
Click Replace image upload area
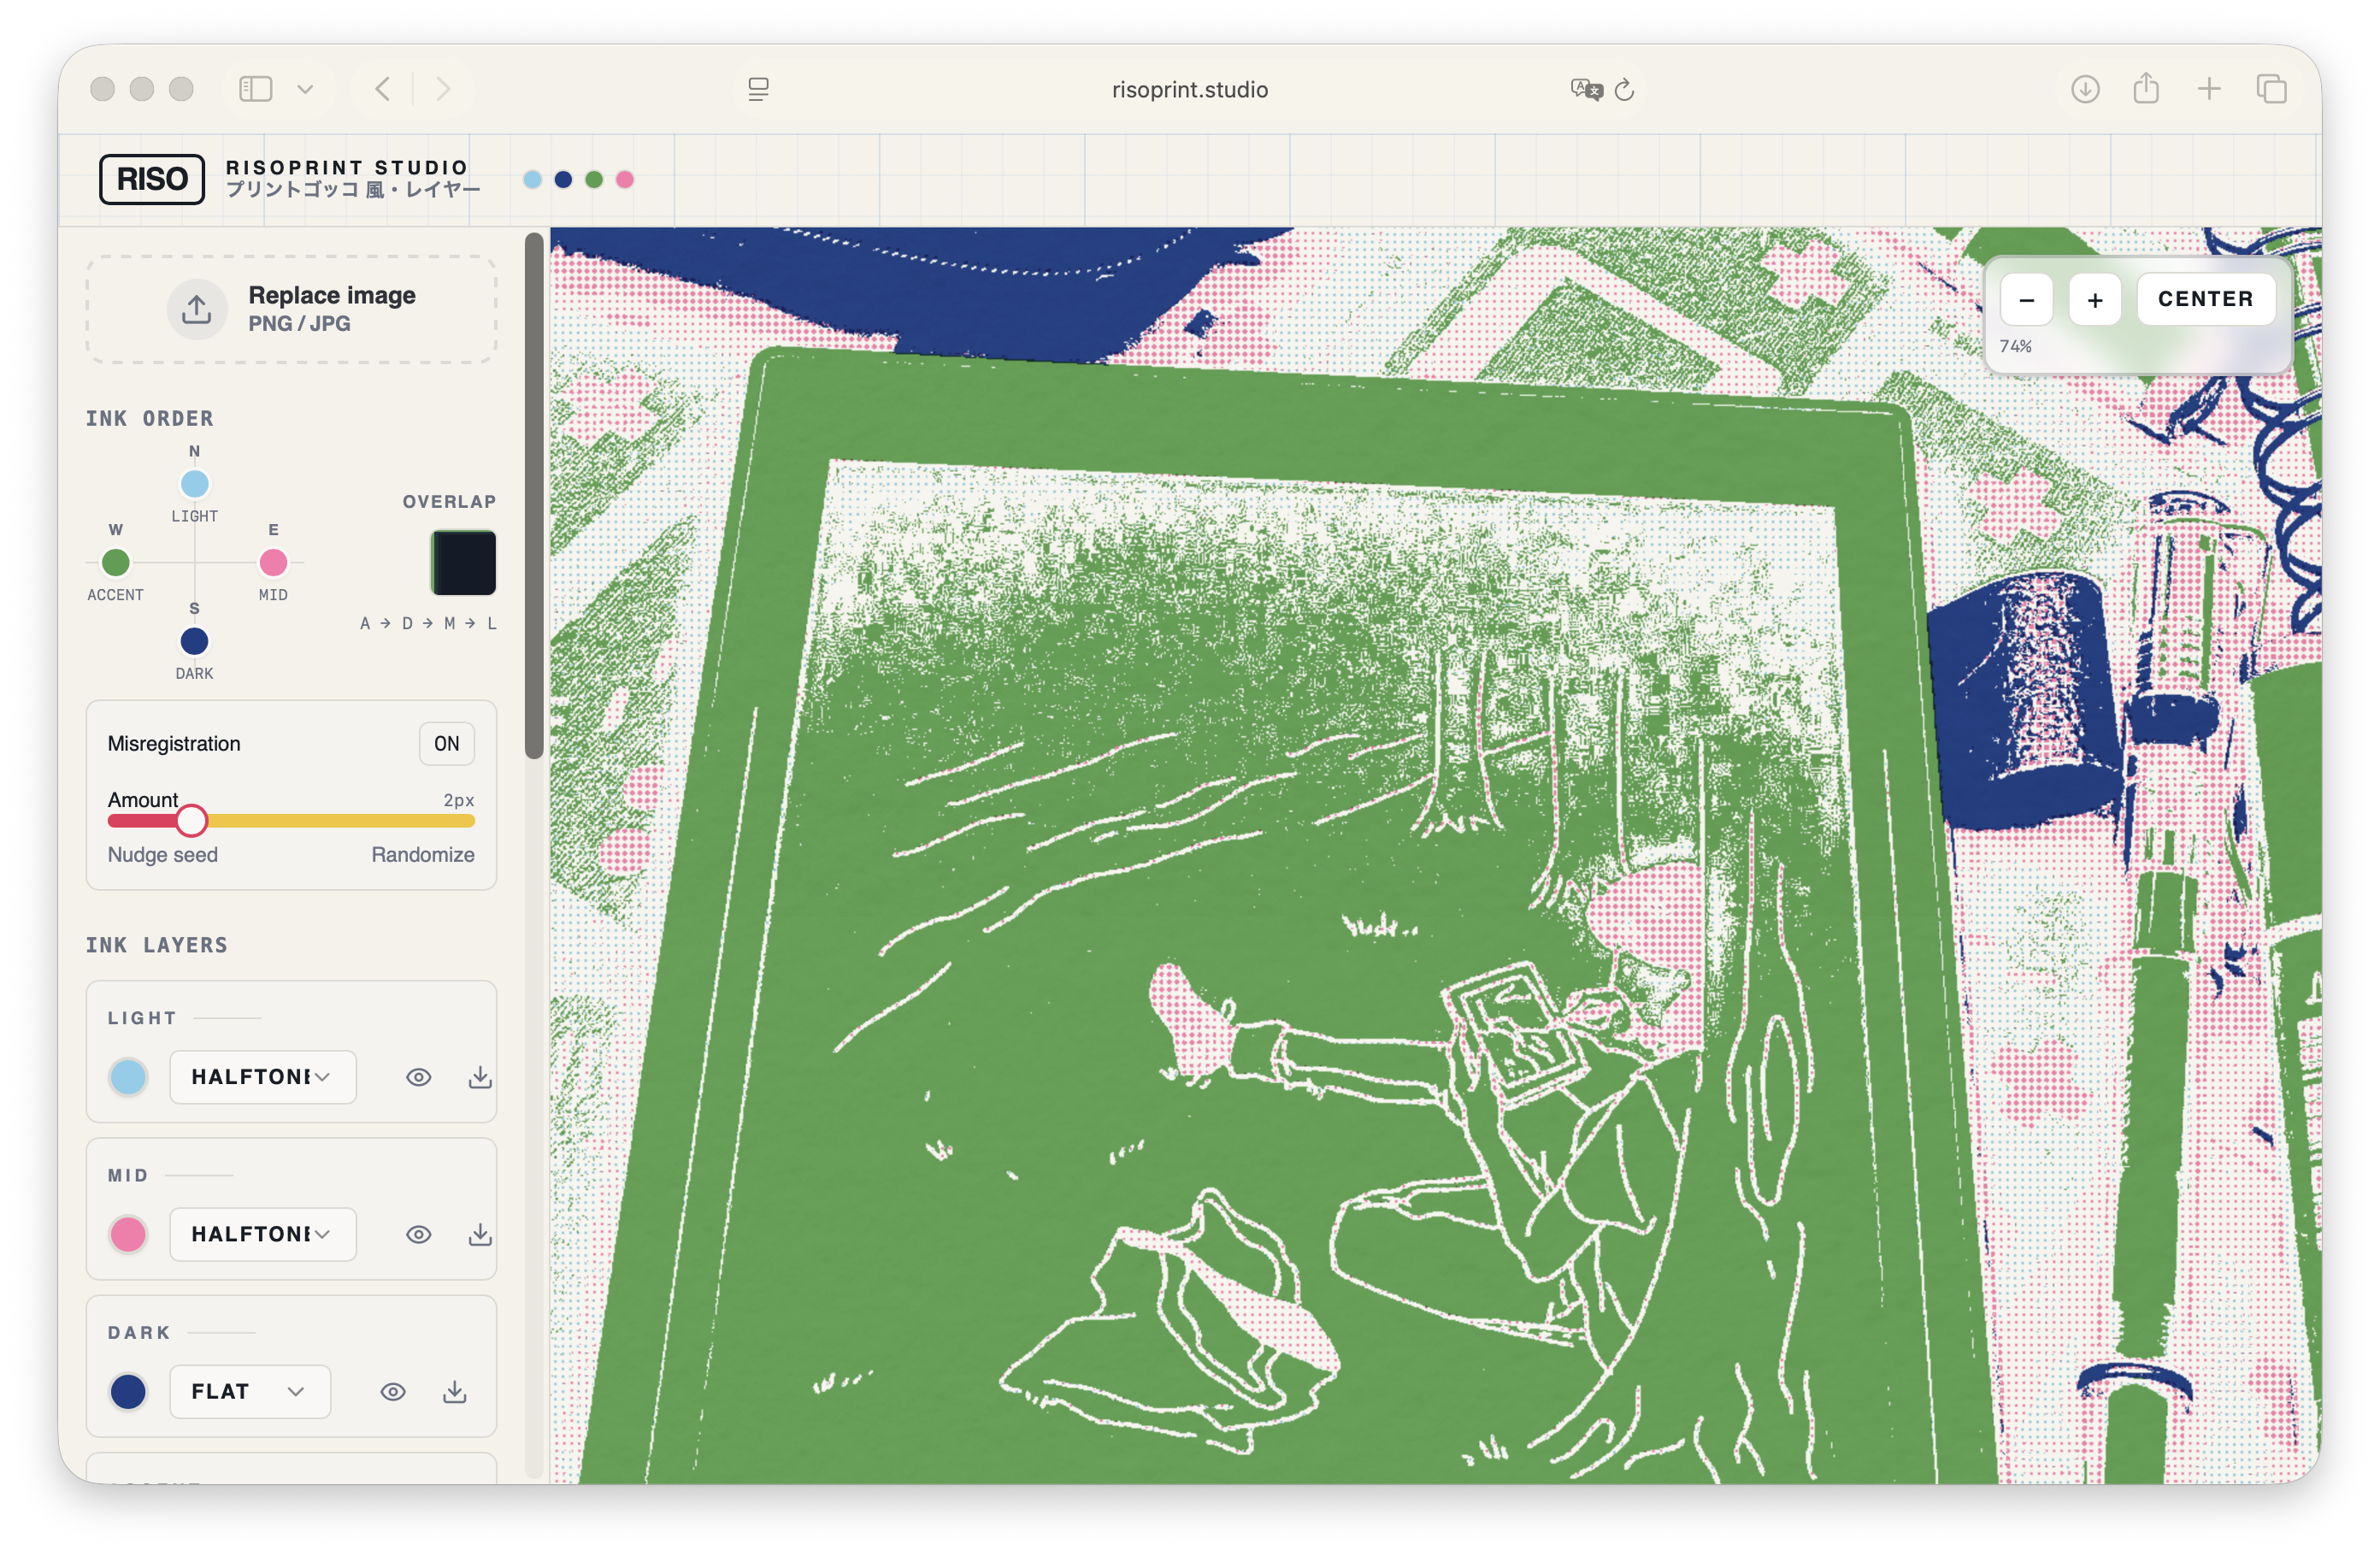(x=291, y=309)
